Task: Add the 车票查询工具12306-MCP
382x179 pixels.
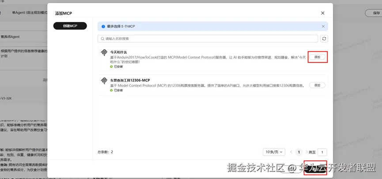Action: click(x=317, y=85)
